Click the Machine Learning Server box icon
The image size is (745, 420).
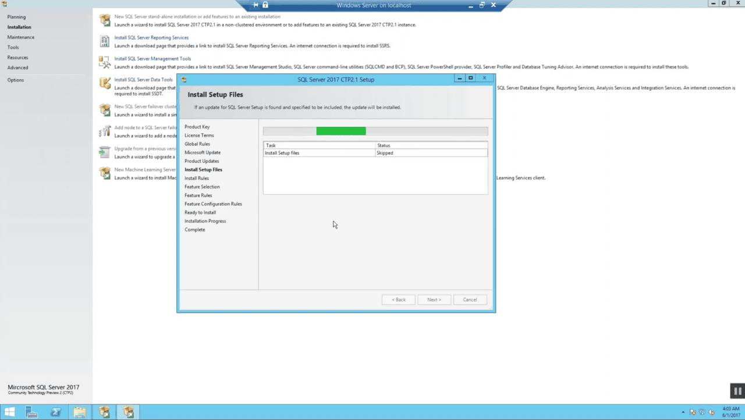(105, 173)
